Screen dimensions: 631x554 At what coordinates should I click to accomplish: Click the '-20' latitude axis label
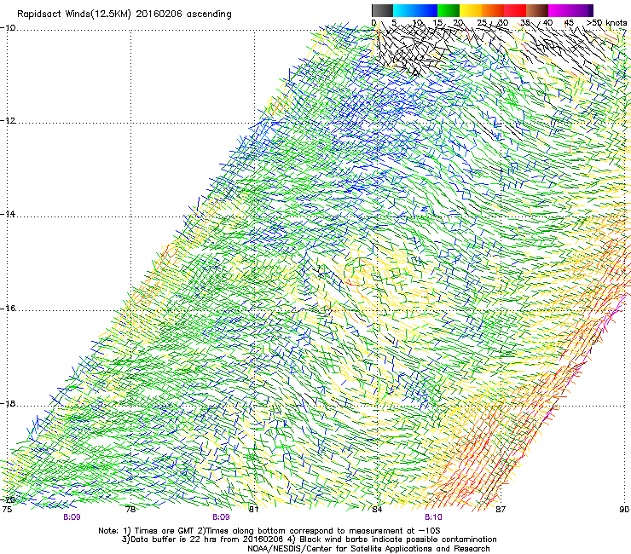pyautogui.click(x=8, y=499)
